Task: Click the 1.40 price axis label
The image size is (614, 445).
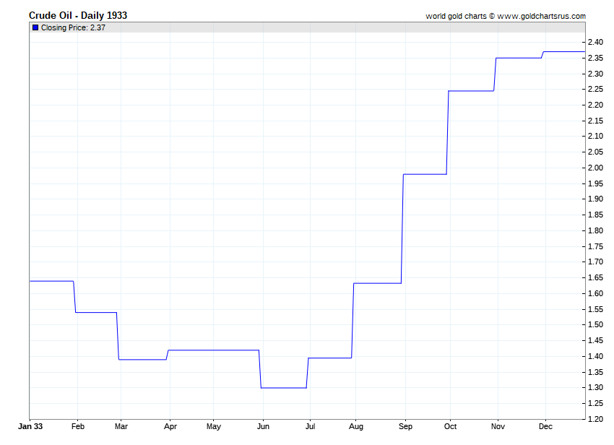Action: click(x=596, y=356)
